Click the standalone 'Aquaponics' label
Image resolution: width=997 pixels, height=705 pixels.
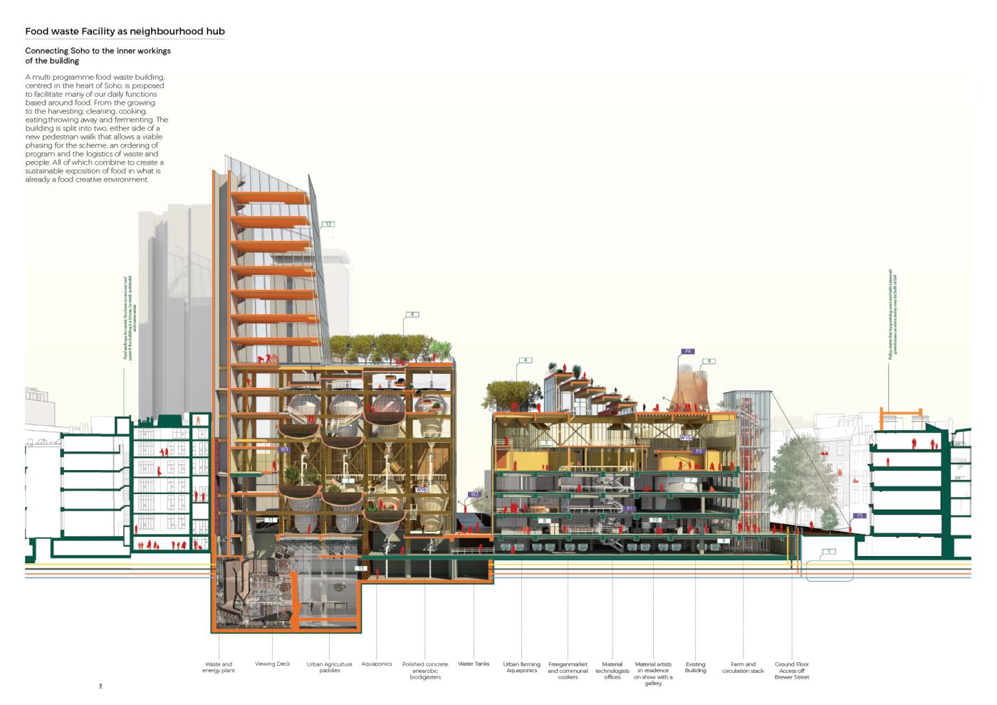coord(377,664)
